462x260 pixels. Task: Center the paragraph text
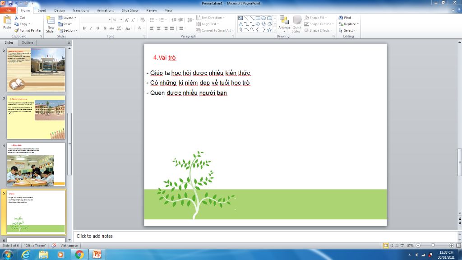click(158, 28)
